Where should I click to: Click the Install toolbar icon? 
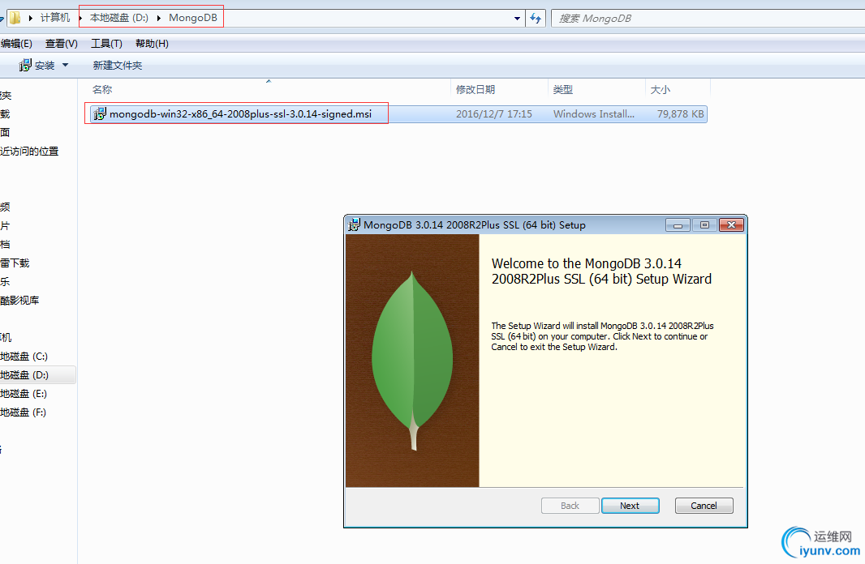pos(25,66)
